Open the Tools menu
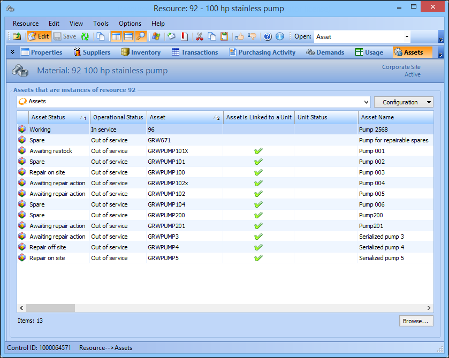Image resolution: width=449 pixels, height=358 pixels. coord(101,24)
